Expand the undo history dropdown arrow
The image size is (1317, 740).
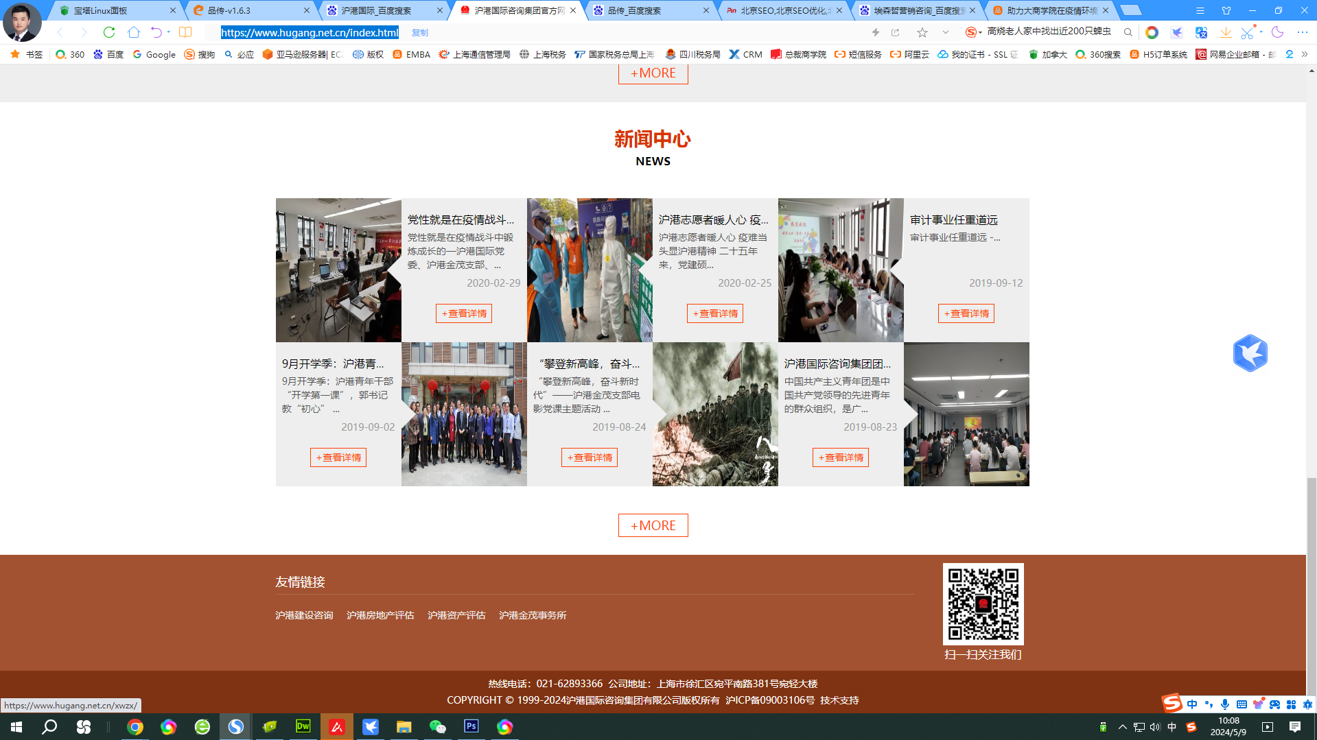[x=169, y=32]
